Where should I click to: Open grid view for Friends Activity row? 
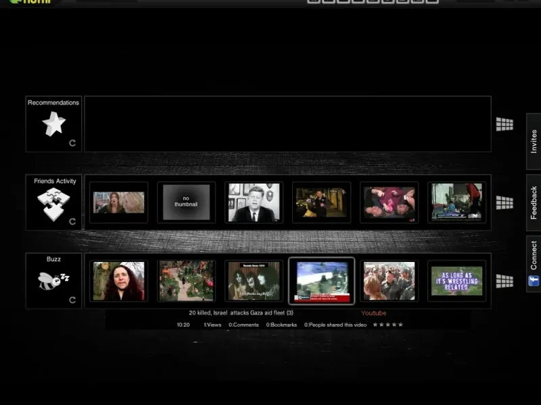click(504, 203)
